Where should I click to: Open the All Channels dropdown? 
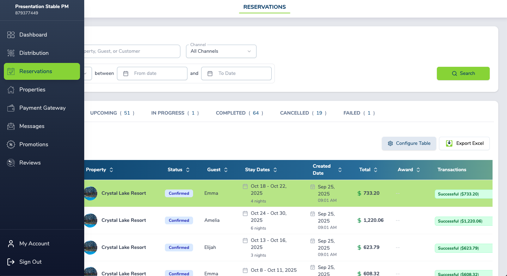tap(221, 51)
